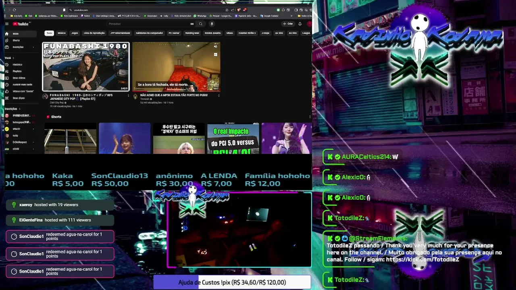Click the SonClaudio13 R$ 50,00 donation
516x290 pixels.
pos(119,180)
